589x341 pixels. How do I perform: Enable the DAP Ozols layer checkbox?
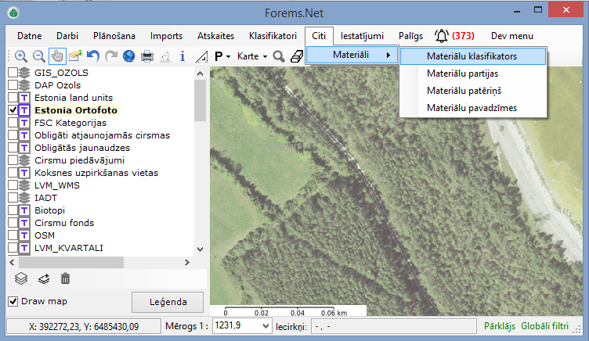coord(13,85)
